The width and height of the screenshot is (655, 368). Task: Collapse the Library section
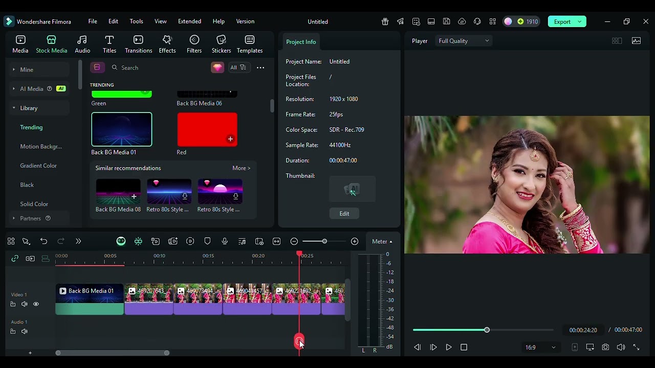pos(14,108)
